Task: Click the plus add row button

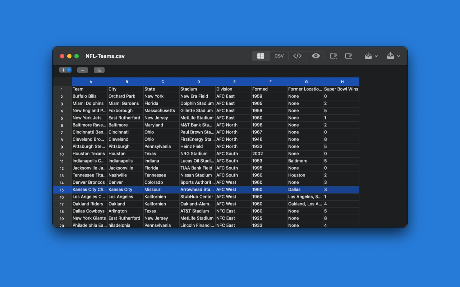Action: click(63, 70)
